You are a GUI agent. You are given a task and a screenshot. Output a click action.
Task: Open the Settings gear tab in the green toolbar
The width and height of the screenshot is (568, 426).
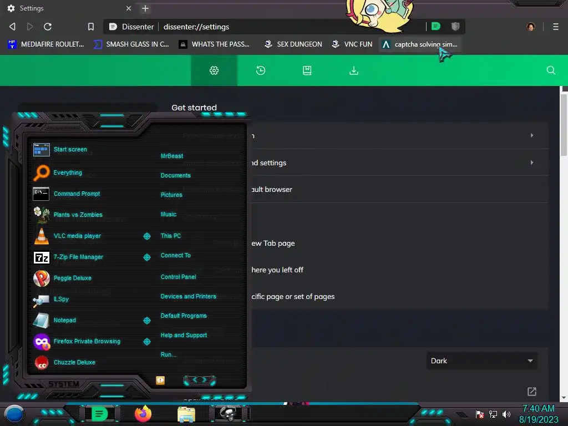click(x=214, y=70)
